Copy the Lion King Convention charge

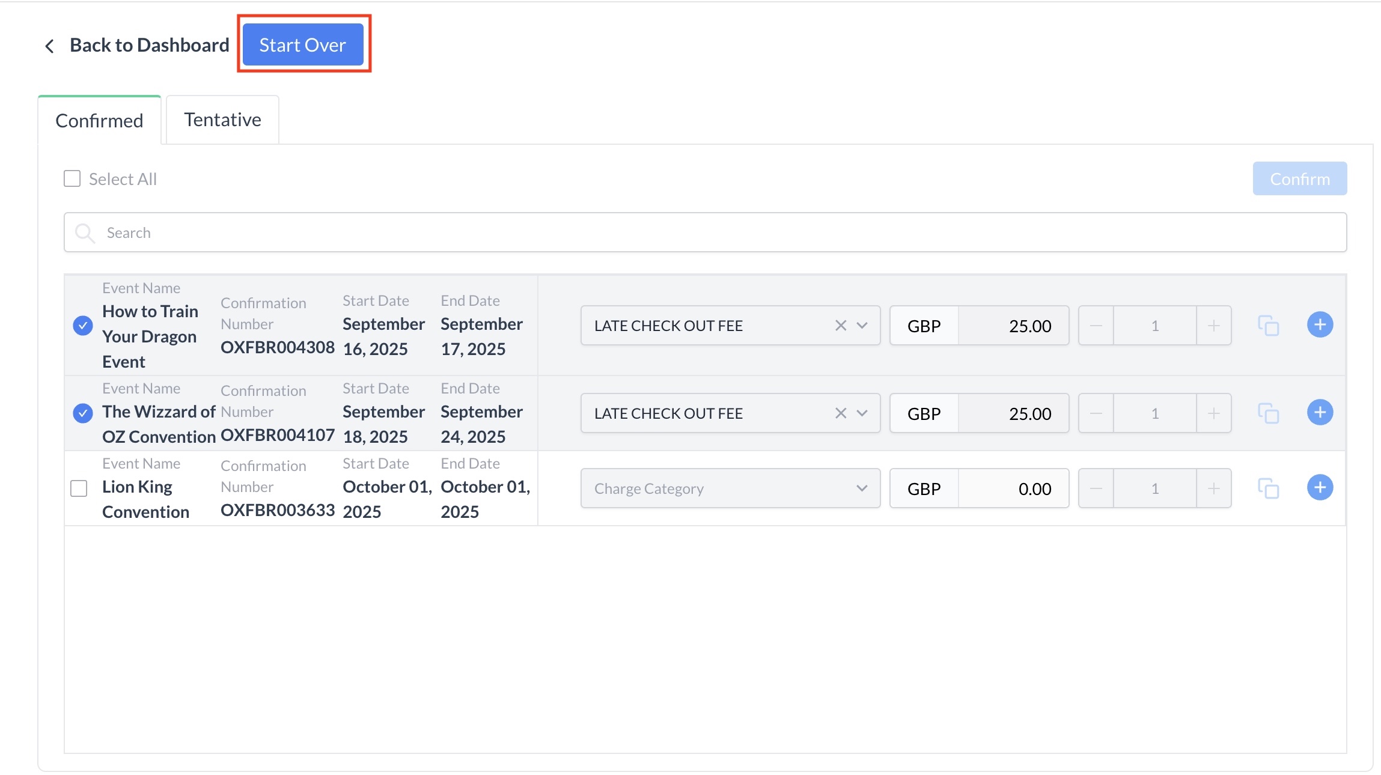1268,488
